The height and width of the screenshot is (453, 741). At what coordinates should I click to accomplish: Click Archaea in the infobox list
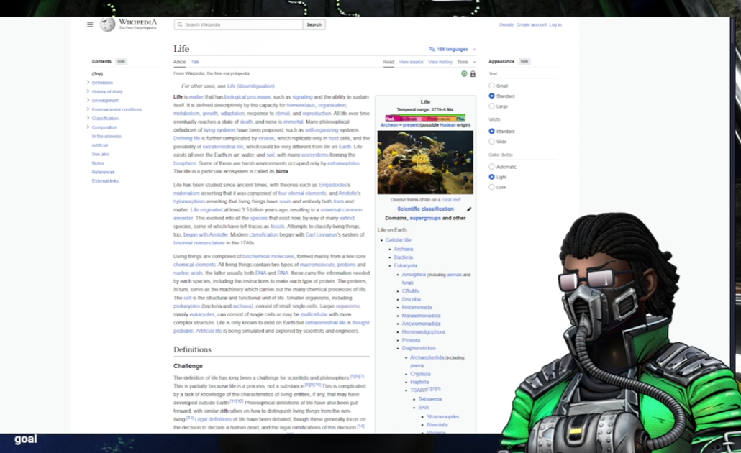tap(403, 249)
